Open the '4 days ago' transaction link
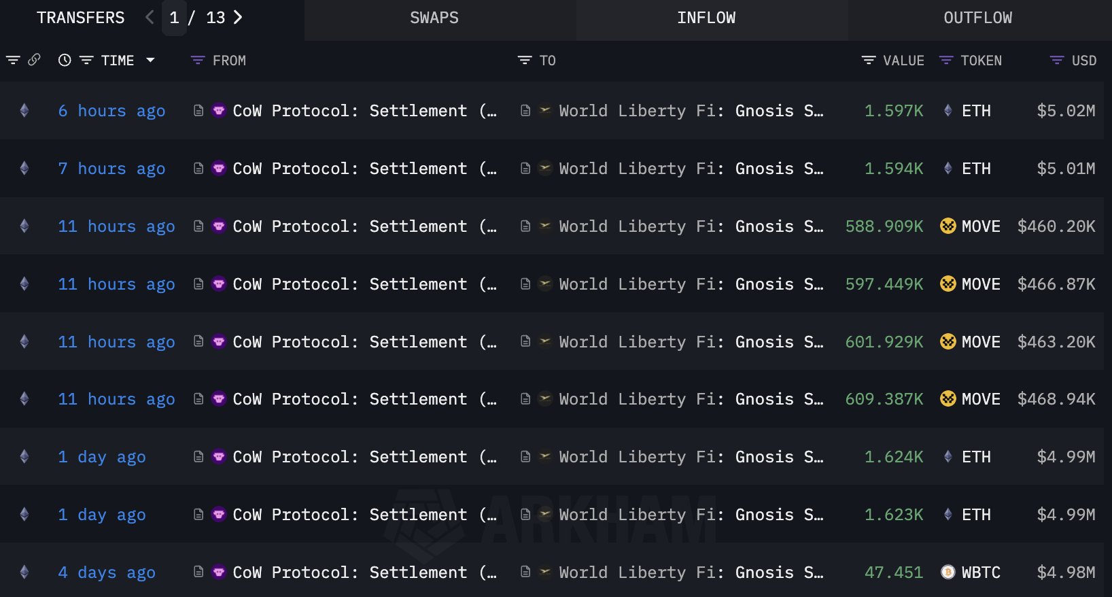The width and height of the screenshot is (1112, 597). (107, 573)
